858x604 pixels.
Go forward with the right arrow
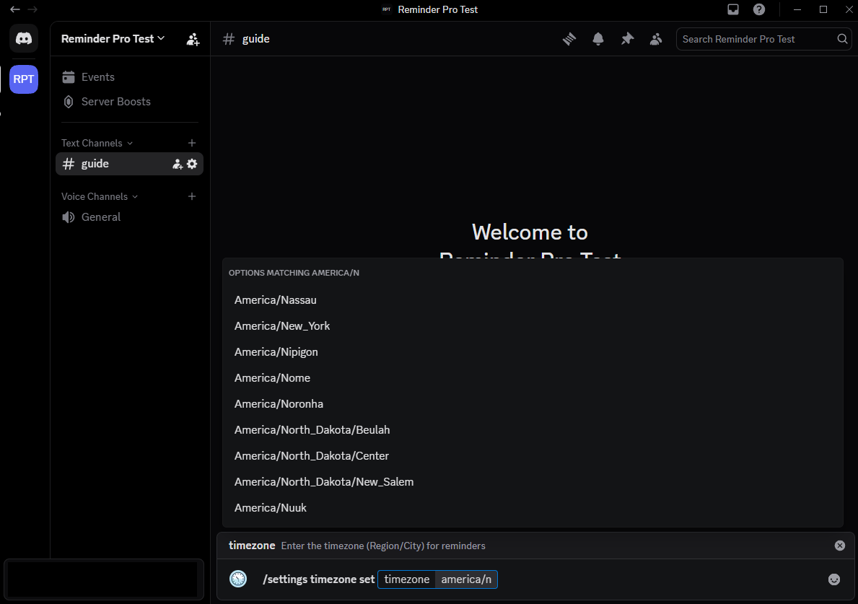(32, 9)
